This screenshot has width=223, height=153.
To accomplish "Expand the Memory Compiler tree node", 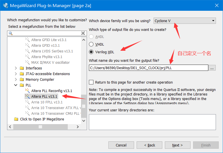I will tap(16, 80).
